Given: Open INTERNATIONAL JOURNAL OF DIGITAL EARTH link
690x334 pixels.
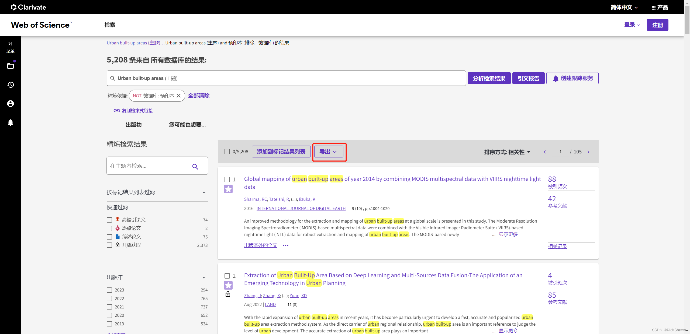Looking at the screenshot, I should tap(301, 208).
